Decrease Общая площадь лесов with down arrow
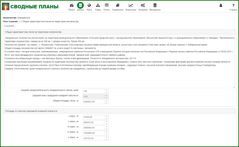 pyautogui.click(x=106, y=103)
